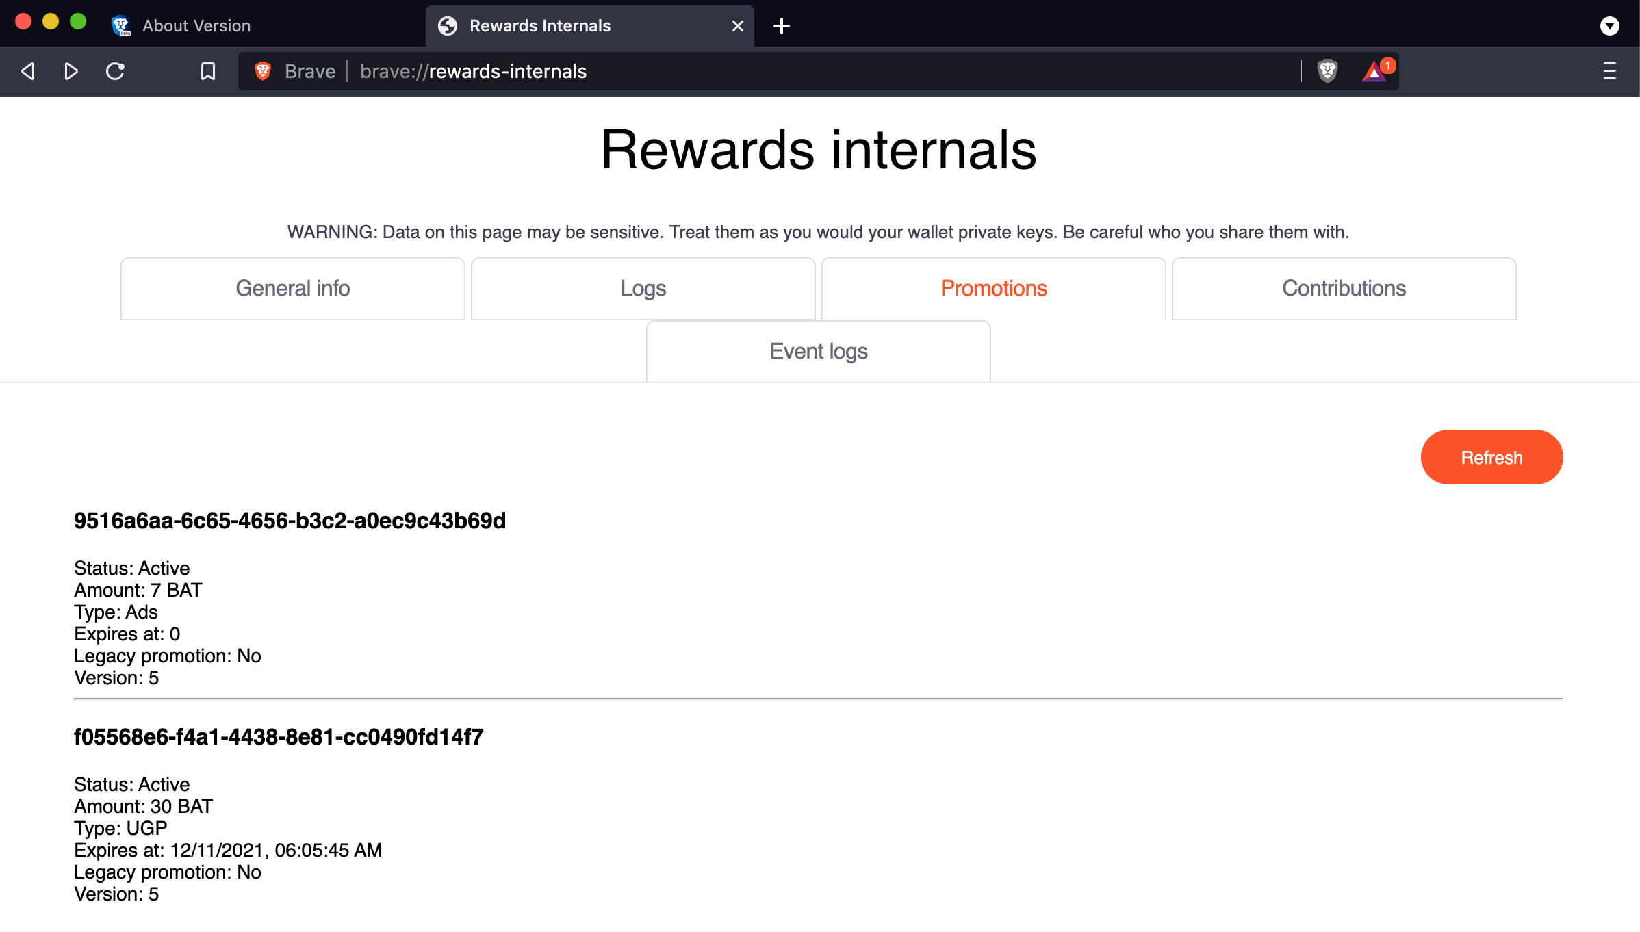Screen dimensions: 1640x932
Task: Click the Refresh button
Action: pyautogui.click(x=1491, y=457)
